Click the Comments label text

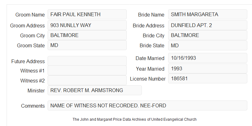click(x=33, y=106)
